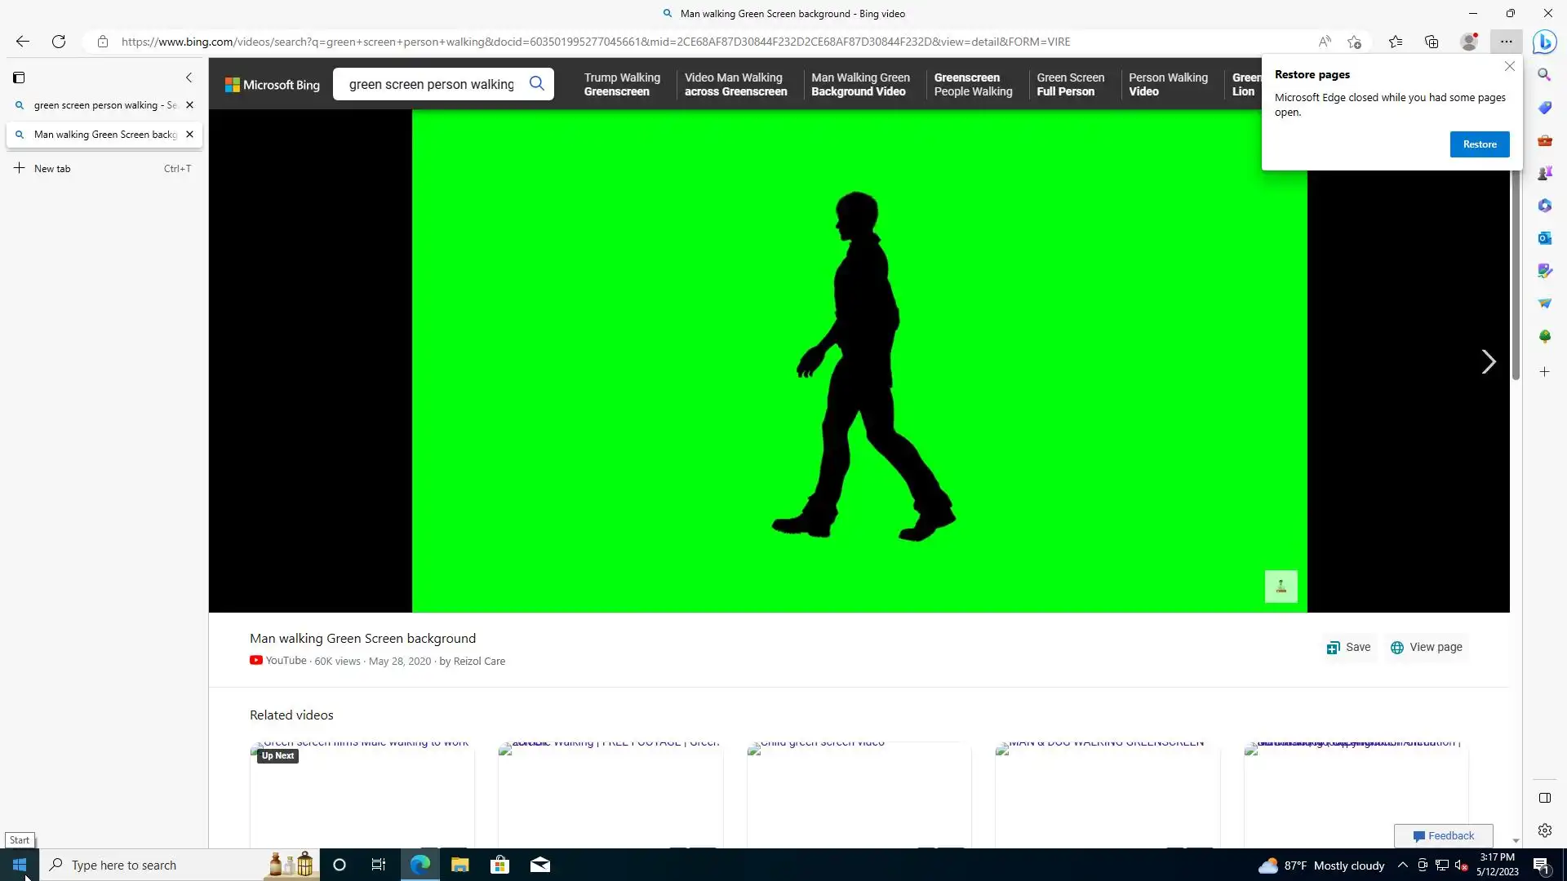Switch to green screen person walking tab
Image resolution: width=1567 pixels, height=881 pixels.
click(98, 105)
